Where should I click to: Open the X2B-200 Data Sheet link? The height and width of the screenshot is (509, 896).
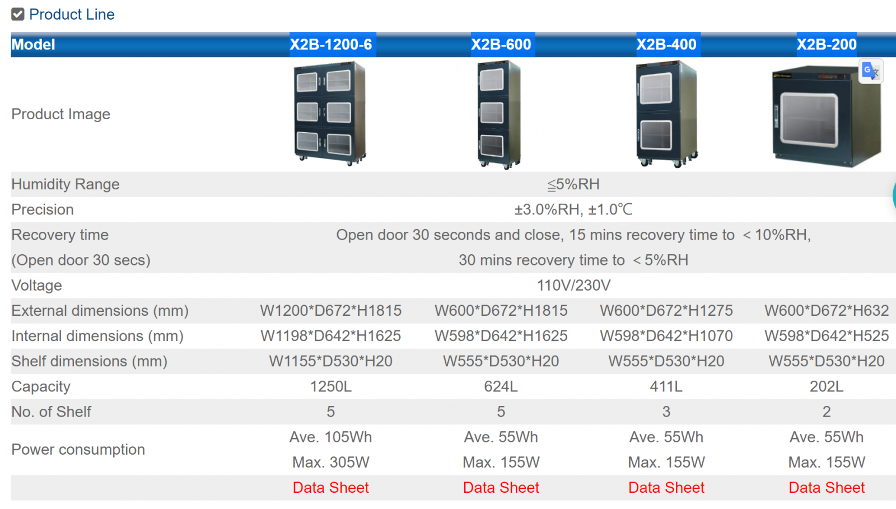(x=826, y=488)
